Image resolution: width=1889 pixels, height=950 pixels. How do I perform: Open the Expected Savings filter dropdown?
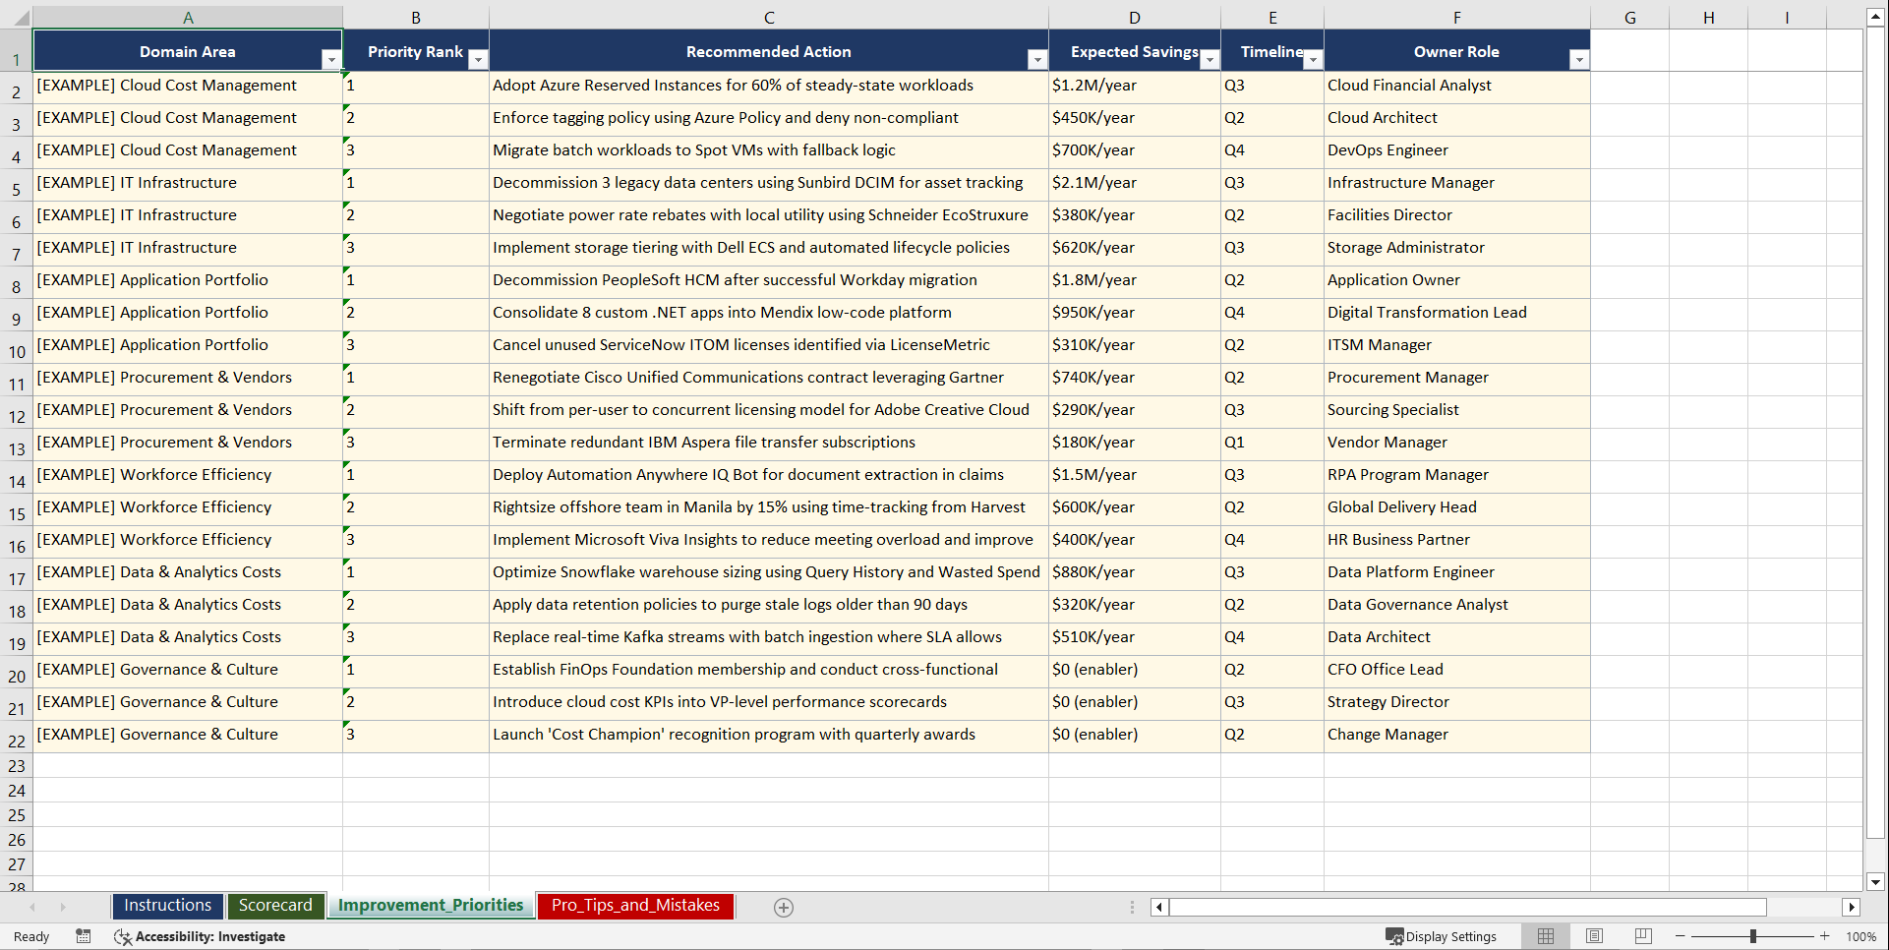coord(1210,59)
